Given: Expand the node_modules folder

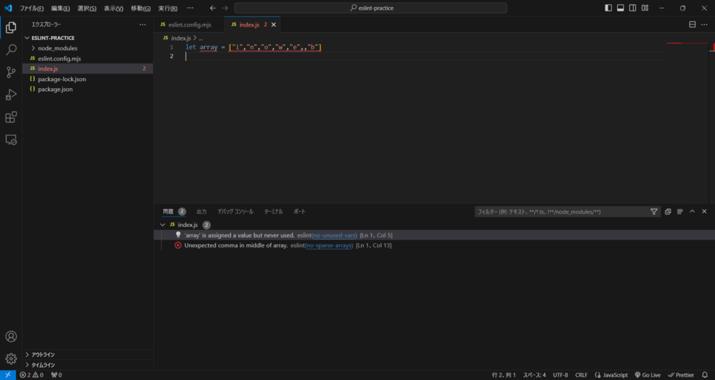Looking at the screenshot, I should [x=57, y=48].
